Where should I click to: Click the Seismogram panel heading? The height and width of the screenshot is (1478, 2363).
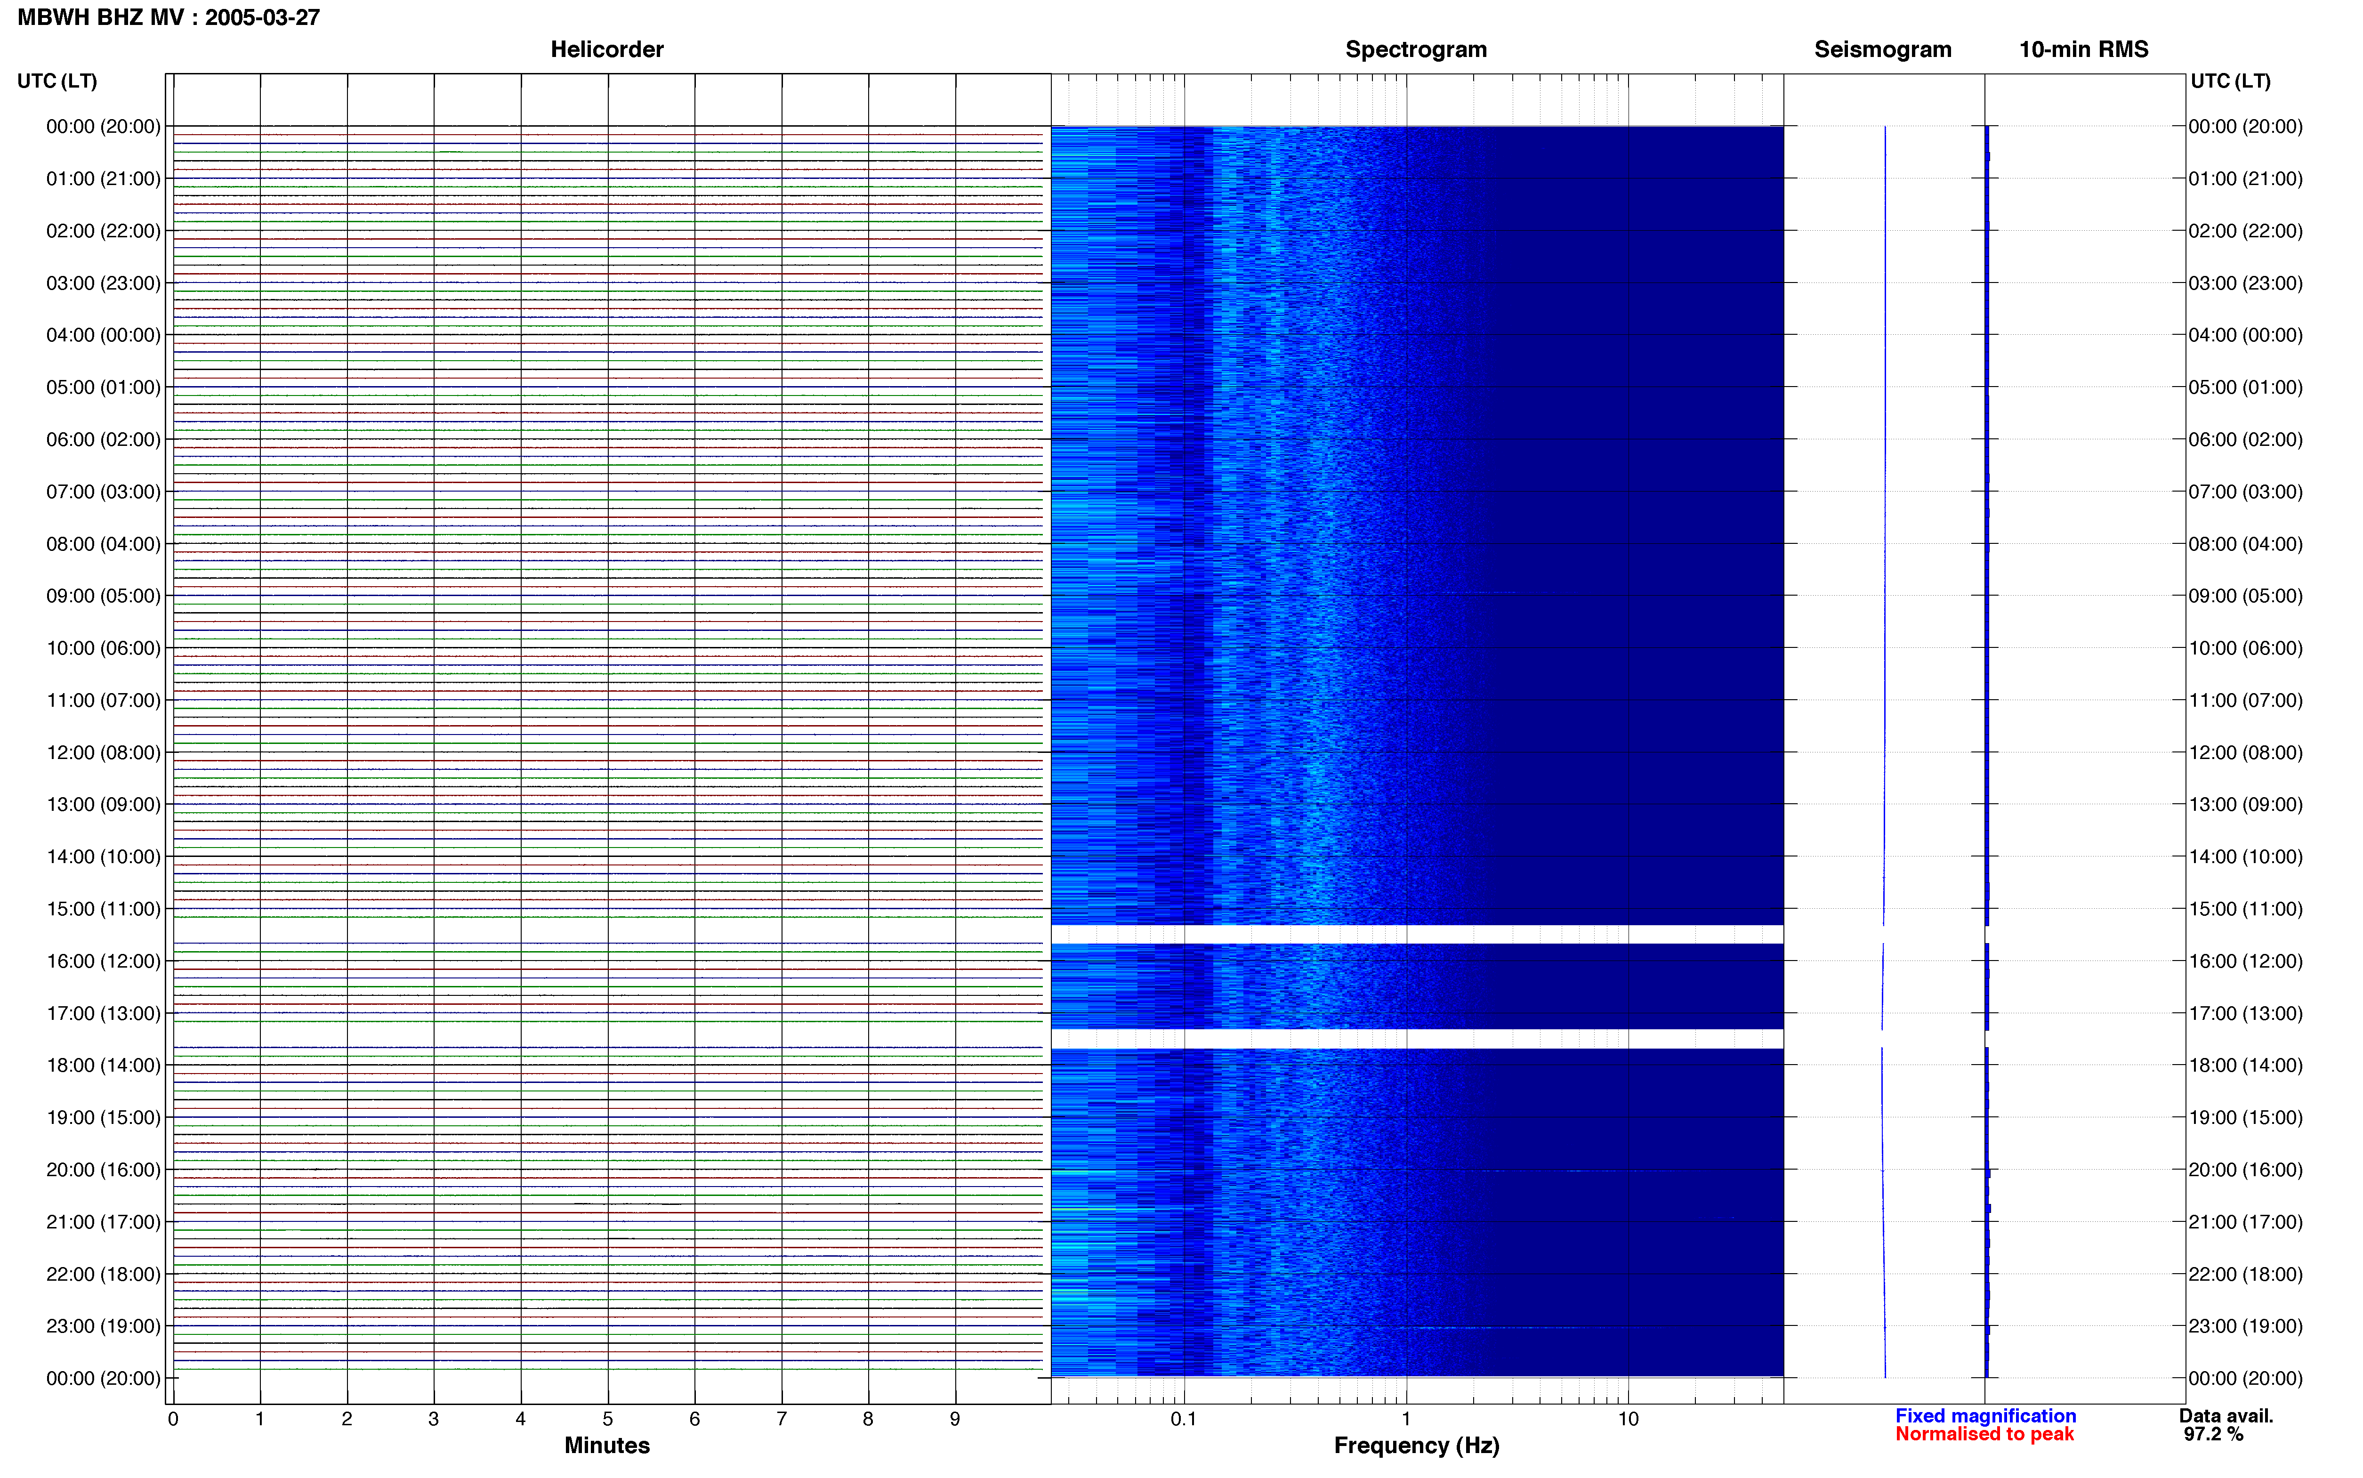click(x=1882, y=49)
